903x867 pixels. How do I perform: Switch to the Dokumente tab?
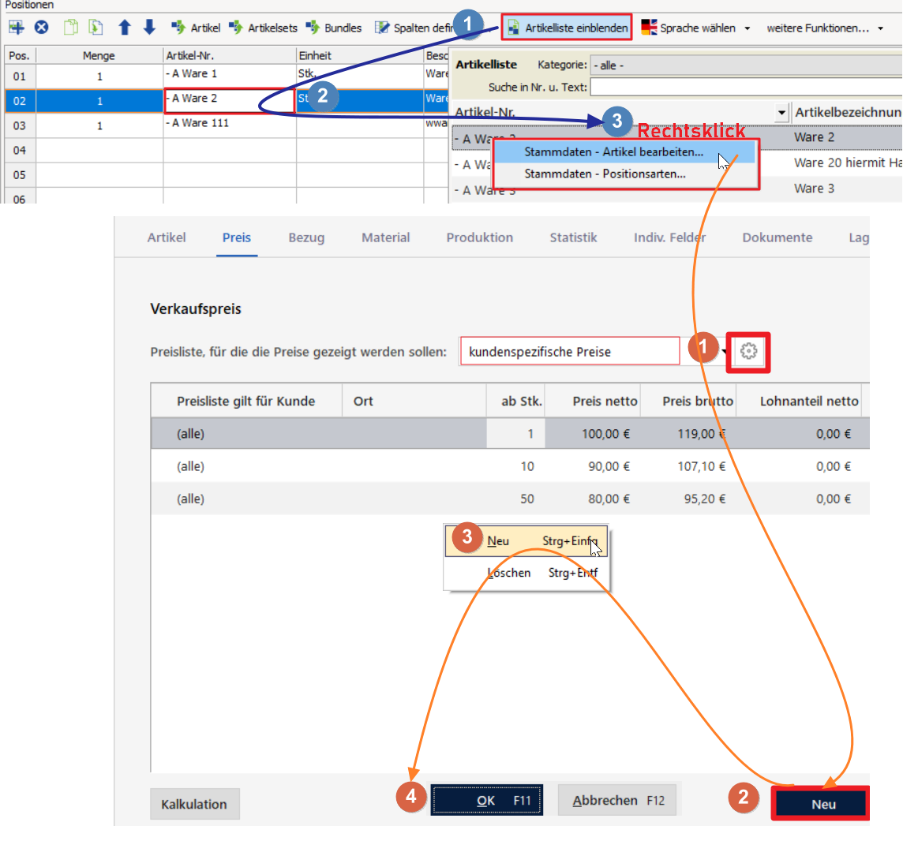pyautogui.click(x=777, y=237)
